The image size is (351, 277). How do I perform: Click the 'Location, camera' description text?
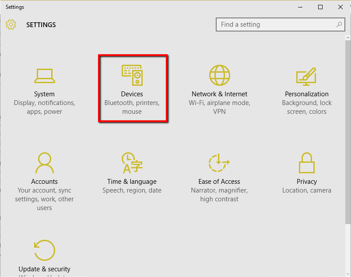pos(306,190)
